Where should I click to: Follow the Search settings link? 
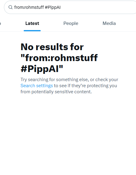tap(37, 86)
